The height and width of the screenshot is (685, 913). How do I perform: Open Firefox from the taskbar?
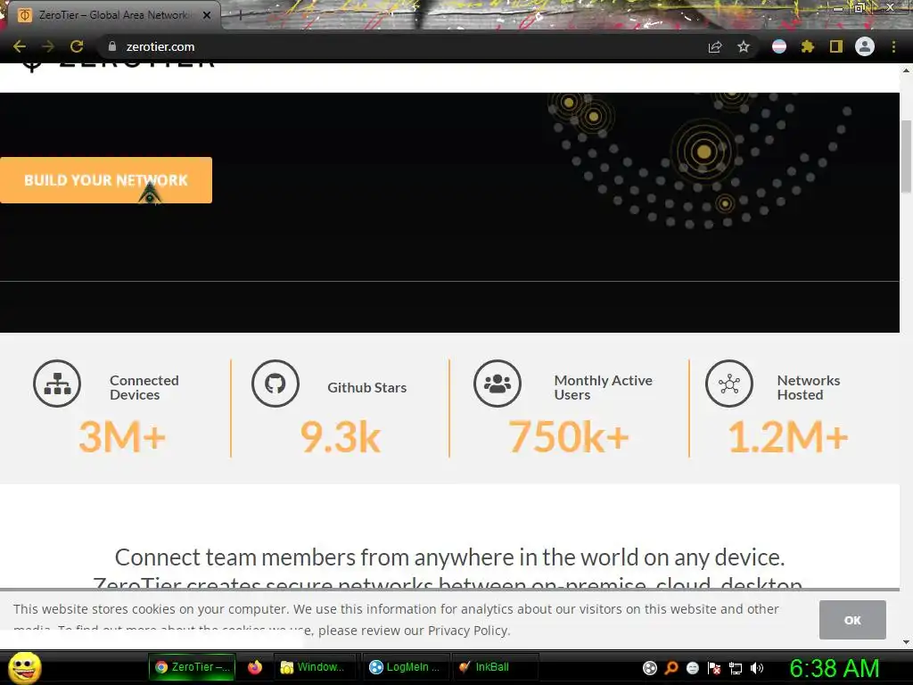(x=254, y=667)
